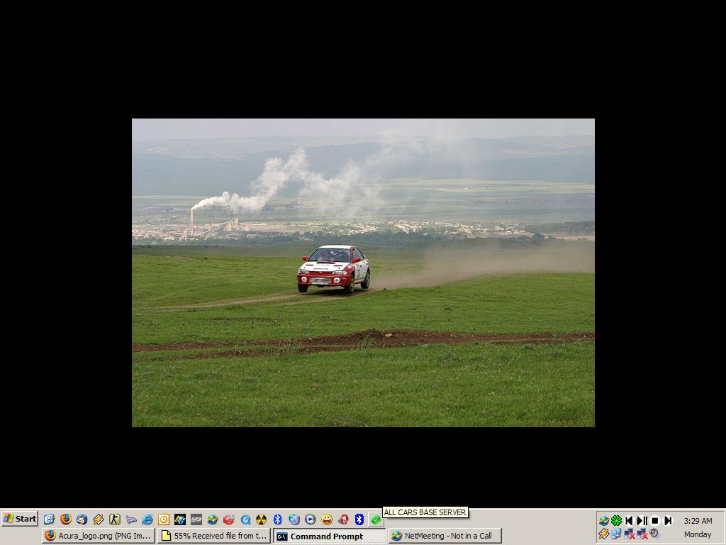Click the rally car photo
The width and height of the screenshot is (726, 545).
(x=363, y=273)
